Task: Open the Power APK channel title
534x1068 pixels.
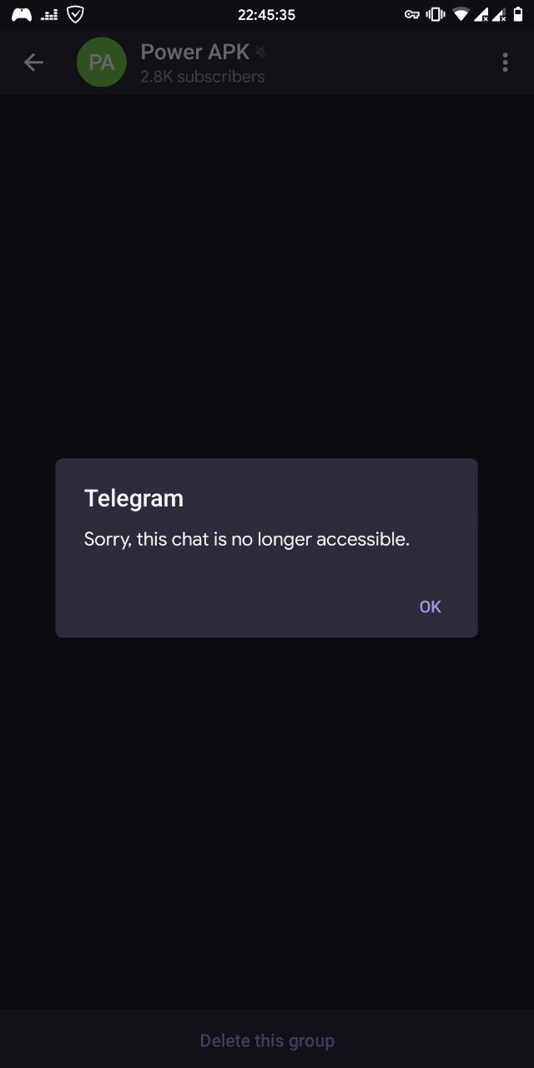Action: click(194, 52)
